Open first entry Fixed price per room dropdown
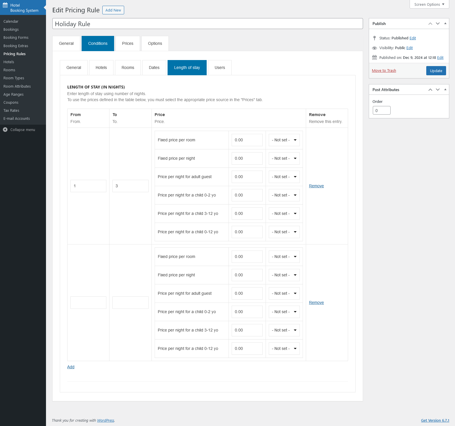Image resolution: width=455 pixels, height=426 pixels. [284, 140]
